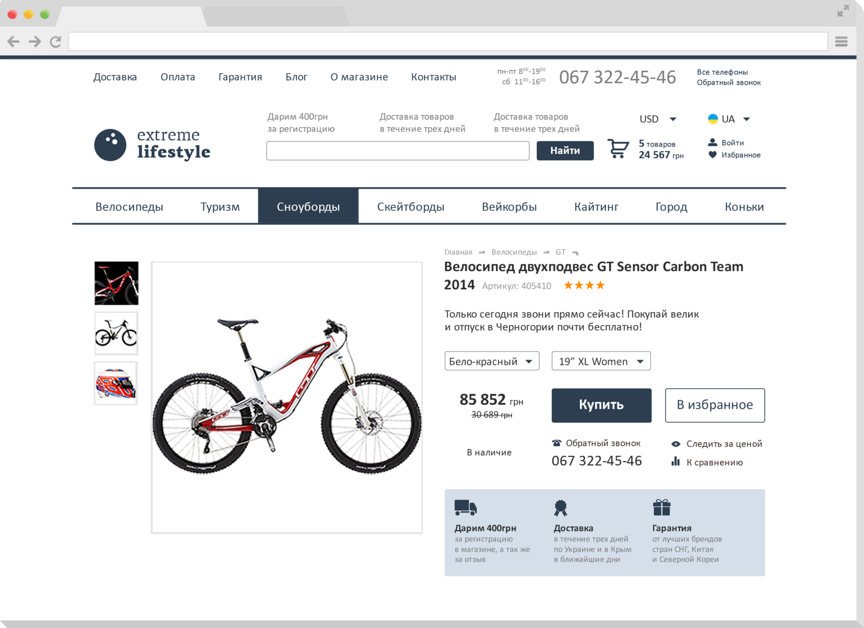The image size is (864, 628).
Task: Click the user icon next to Войти
Action: pyautogui.click(x=712, y=142)
